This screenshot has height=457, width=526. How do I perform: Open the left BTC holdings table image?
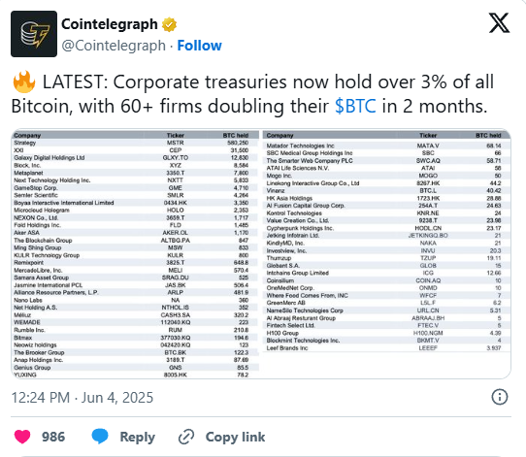(136, 254)
